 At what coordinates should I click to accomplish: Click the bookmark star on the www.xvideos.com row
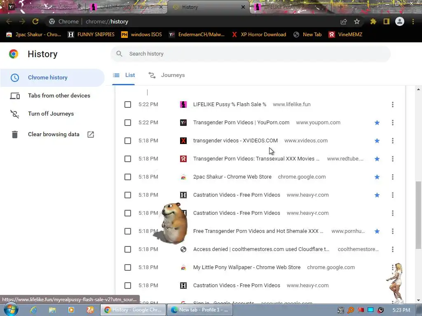(x=377, y=141)
